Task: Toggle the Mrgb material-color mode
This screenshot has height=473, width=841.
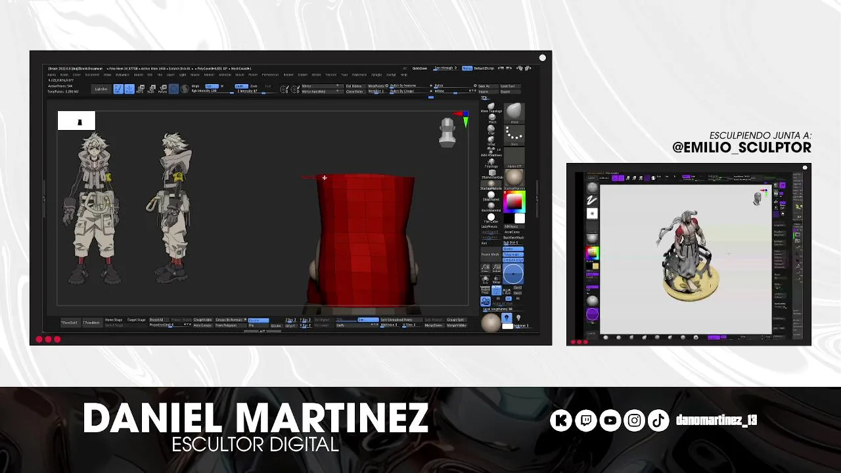Action: pos(195,86)
